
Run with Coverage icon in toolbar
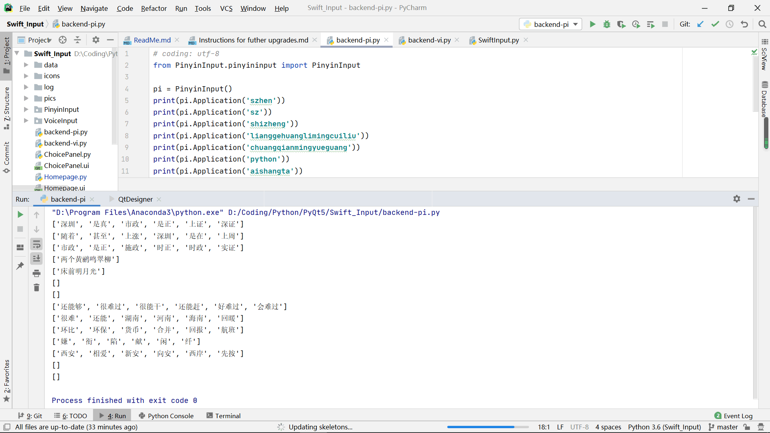621,24
